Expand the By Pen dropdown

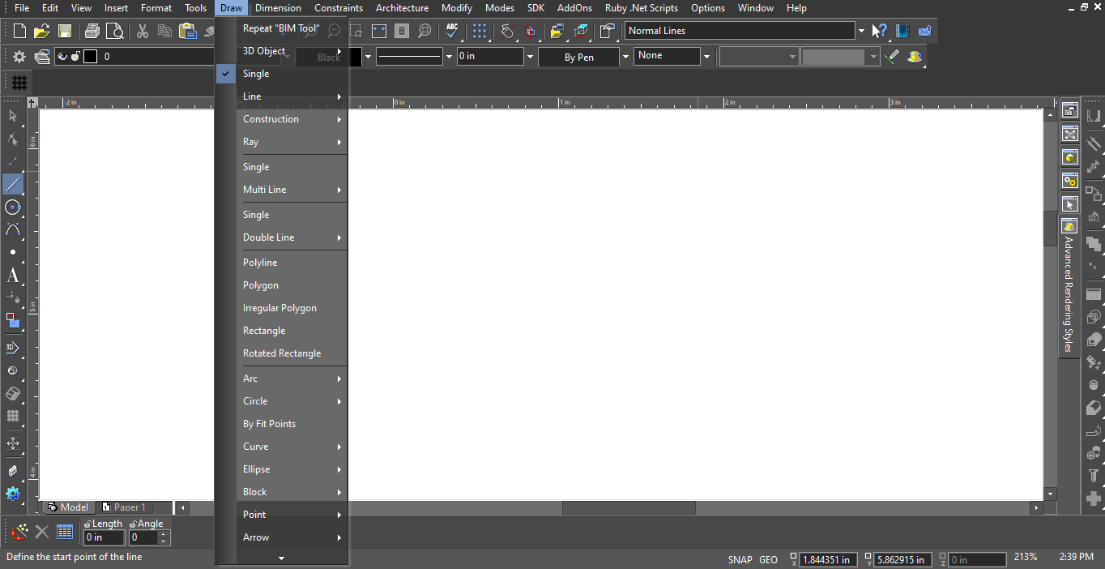coord(625,57)
